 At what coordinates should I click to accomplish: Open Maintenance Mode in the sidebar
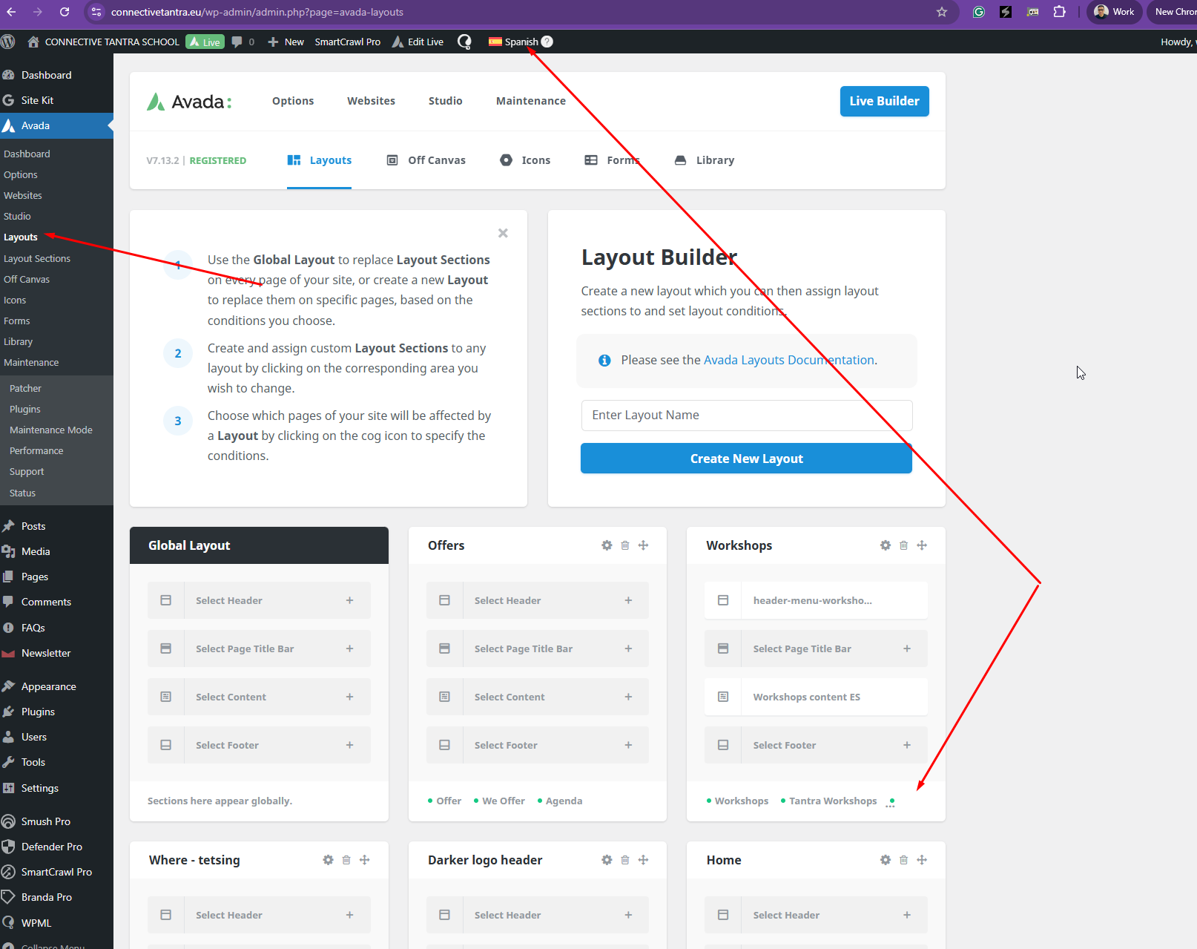tap(51, 430)
